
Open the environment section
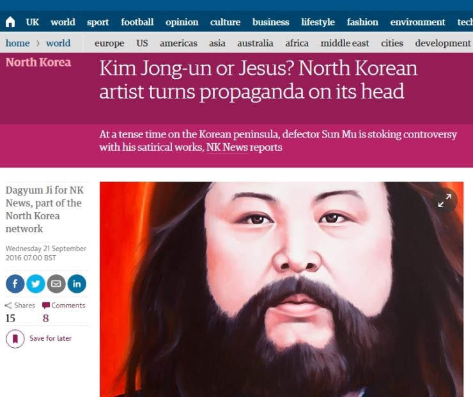[417, 22]
